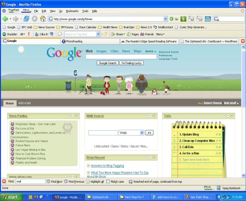This screenshot has width=246, height=201.
Task: Click into the main Google search box
Action: (x=121, y=57)
